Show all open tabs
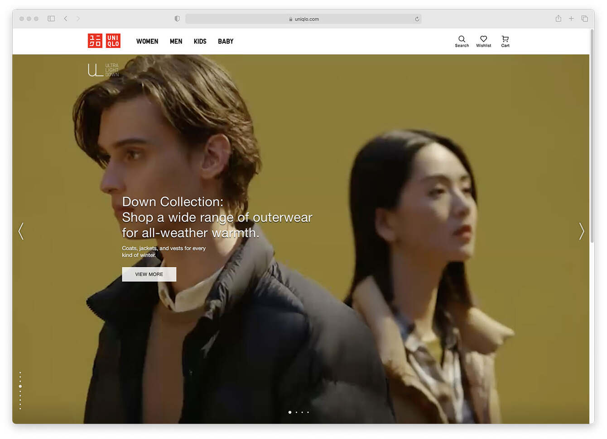This screenshot has width=607, height=439. tap(584, 19)
